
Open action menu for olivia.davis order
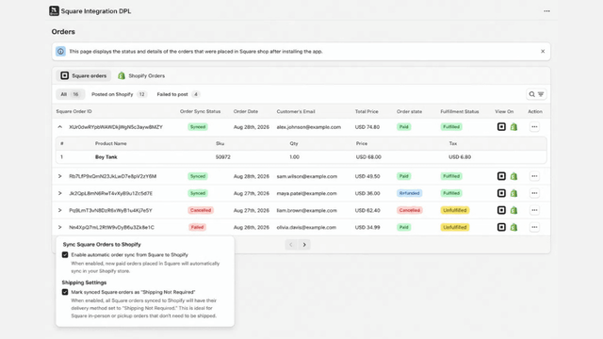534,227
